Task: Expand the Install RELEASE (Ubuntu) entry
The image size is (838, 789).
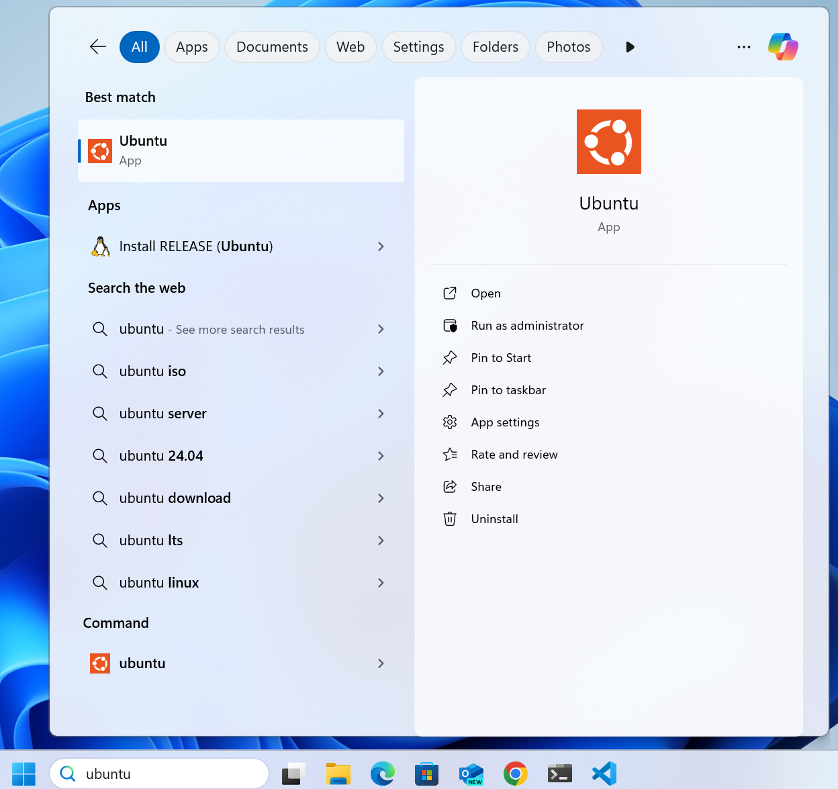Action: (x=381, y=246)
